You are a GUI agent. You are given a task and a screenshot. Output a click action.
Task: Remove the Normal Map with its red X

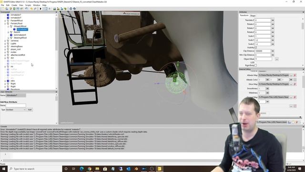pyautogui.click(x=295, y=97)
